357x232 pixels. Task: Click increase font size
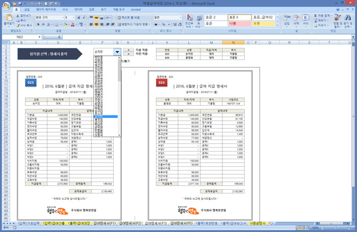point(79,17)
